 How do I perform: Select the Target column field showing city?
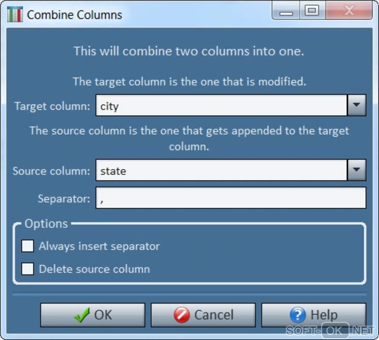pos(221,106)
